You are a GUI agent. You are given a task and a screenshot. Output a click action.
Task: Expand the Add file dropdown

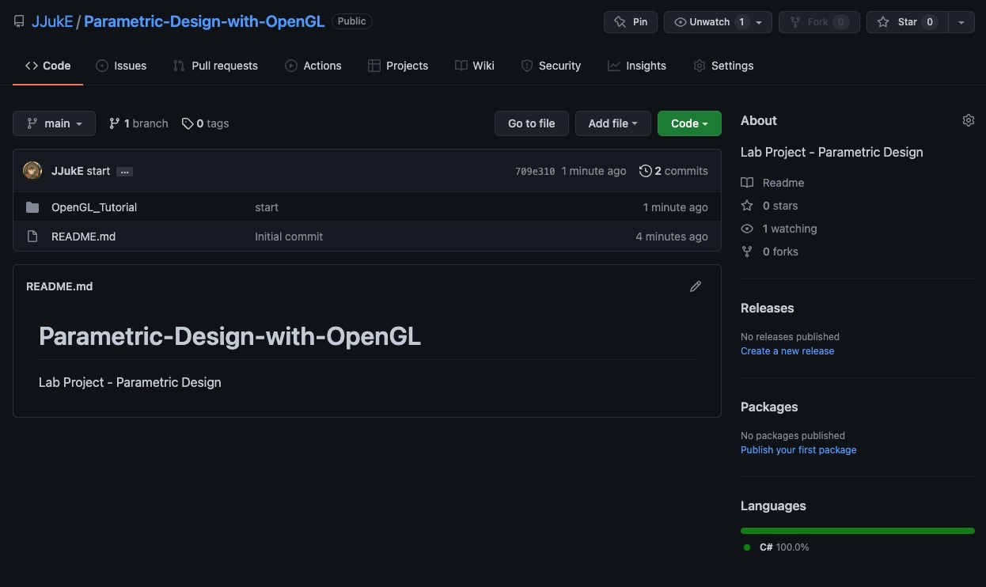613,123
